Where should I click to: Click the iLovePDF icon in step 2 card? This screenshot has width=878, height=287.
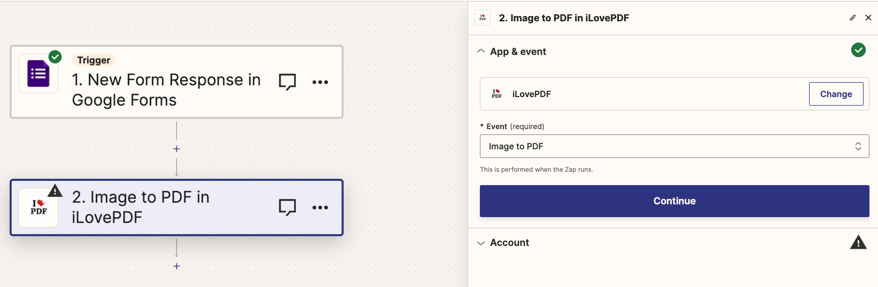click(x=38, y=208)
